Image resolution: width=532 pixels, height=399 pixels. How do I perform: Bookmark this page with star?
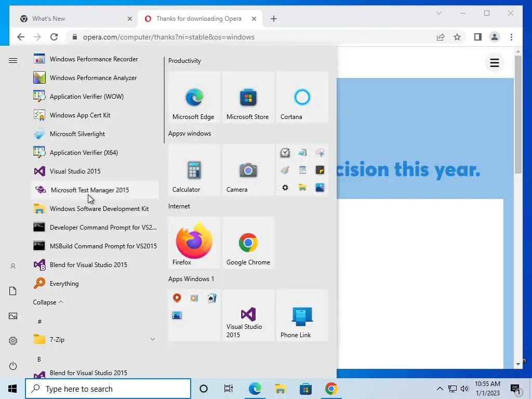(457, 37)
